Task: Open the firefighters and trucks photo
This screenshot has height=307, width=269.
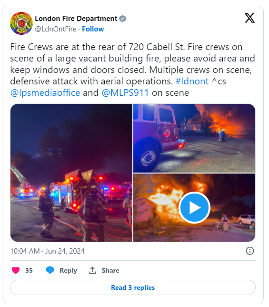Action: (71, 173)
